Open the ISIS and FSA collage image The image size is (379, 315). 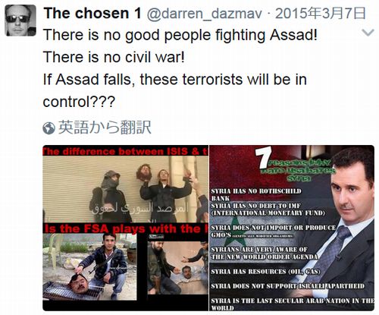coord(126,228)
